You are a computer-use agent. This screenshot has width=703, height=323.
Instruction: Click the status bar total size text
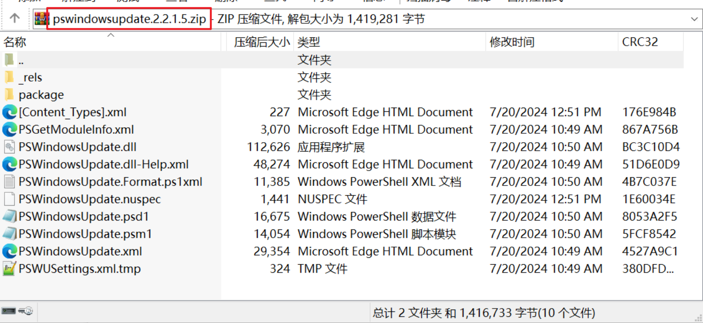[484, 313]
